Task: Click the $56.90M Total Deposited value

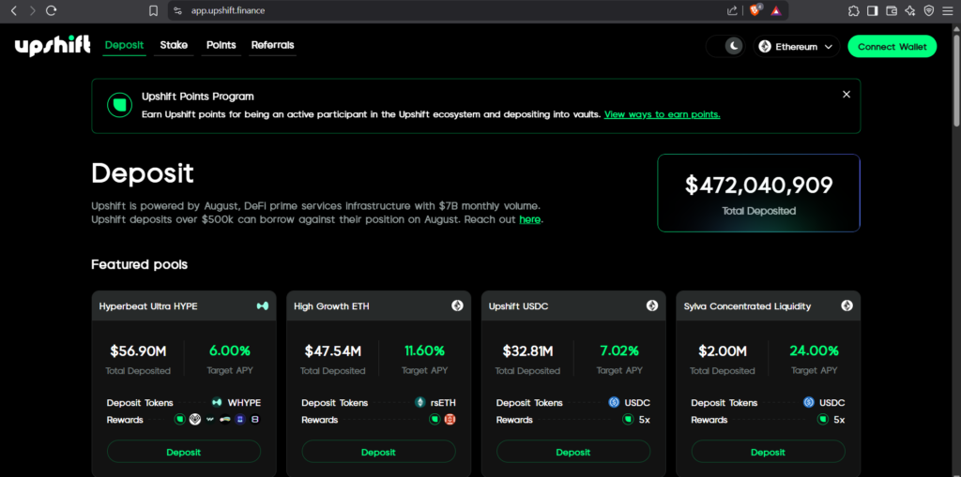Action: [x=138, y=350]
